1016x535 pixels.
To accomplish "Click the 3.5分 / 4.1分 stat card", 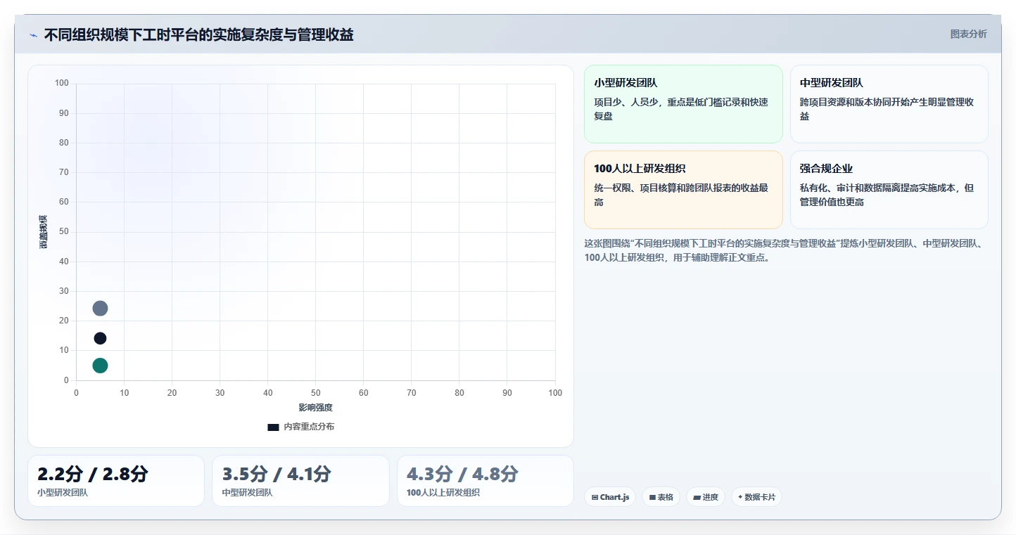I will (x=300, y=481).
